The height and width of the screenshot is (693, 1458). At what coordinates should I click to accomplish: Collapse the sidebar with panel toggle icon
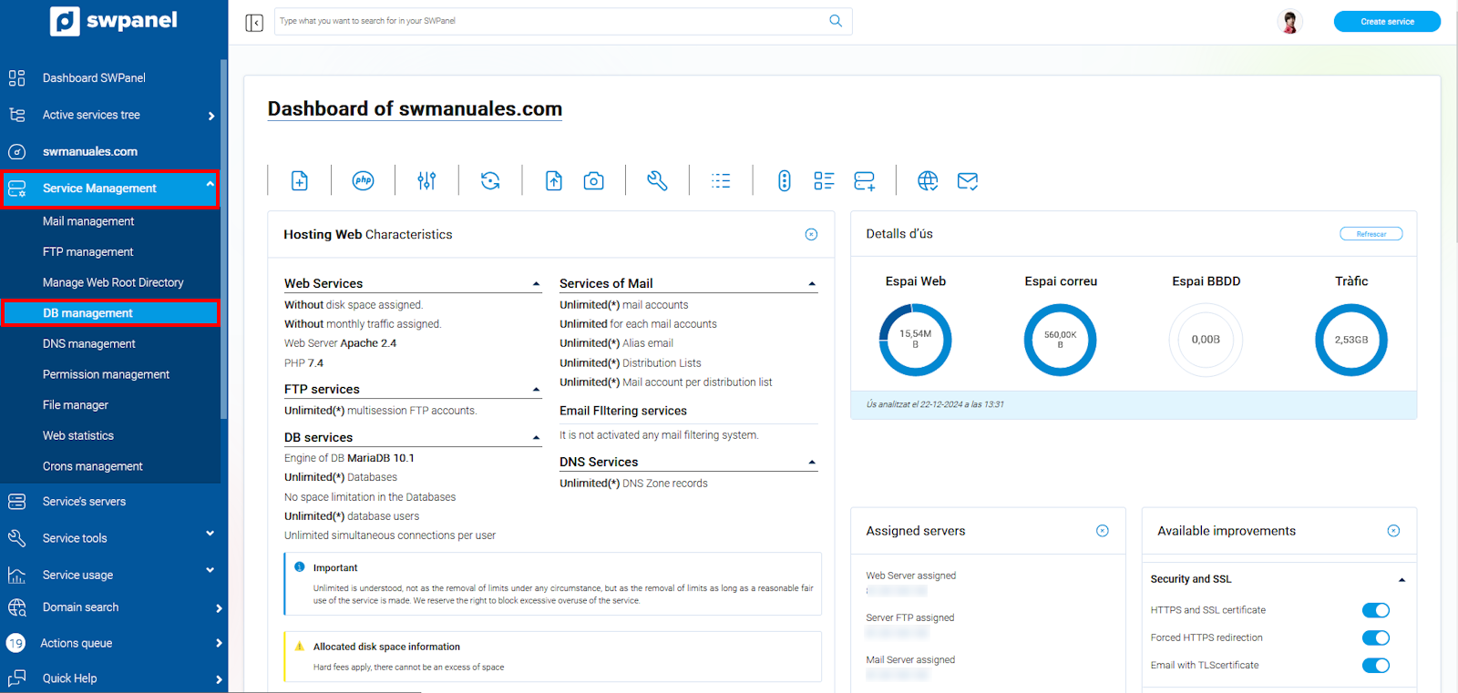click(254, 22)
